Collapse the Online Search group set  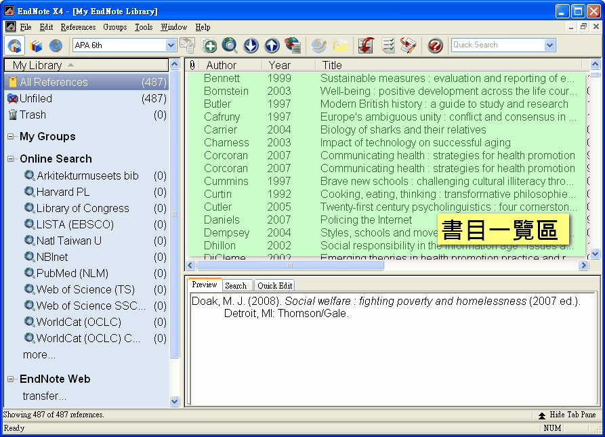pyautogui.click(x=11, y=159)
